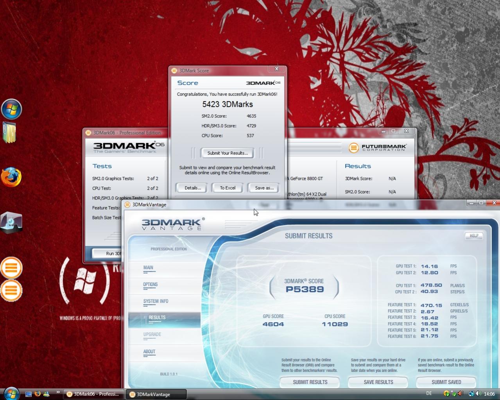Click the CPU SCORE value 11029
500x400 pixels.
pos(335,324)
